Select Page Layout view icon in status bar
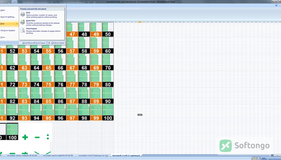The width and height of the screenshot is (281, 160). pos(256,158)
